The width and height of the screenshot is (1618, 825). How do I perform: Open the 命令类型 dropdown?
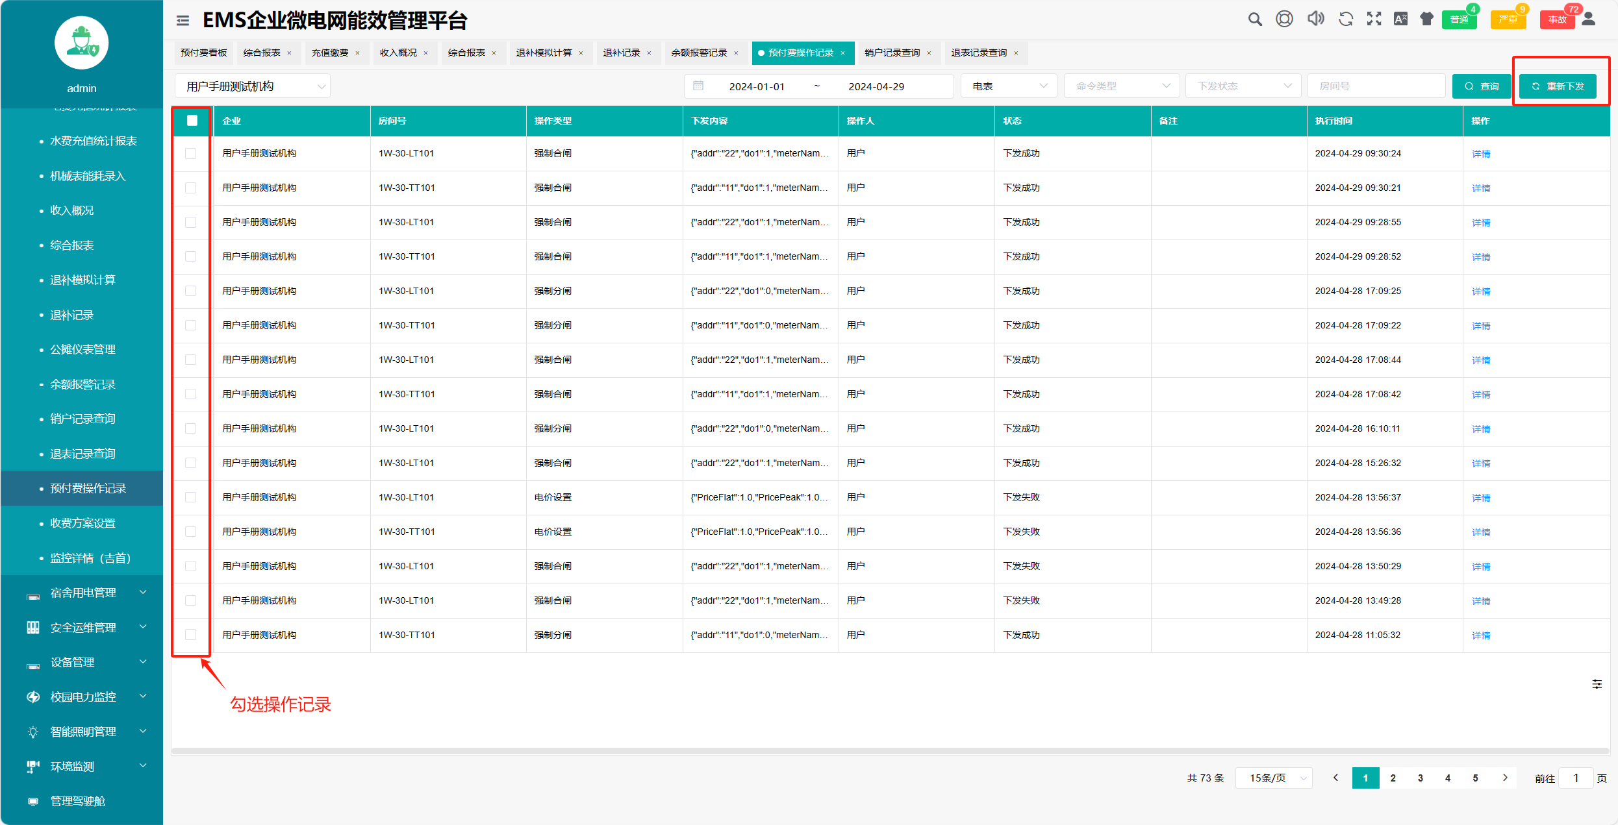pyautogui.click(x=1122, y=86)
